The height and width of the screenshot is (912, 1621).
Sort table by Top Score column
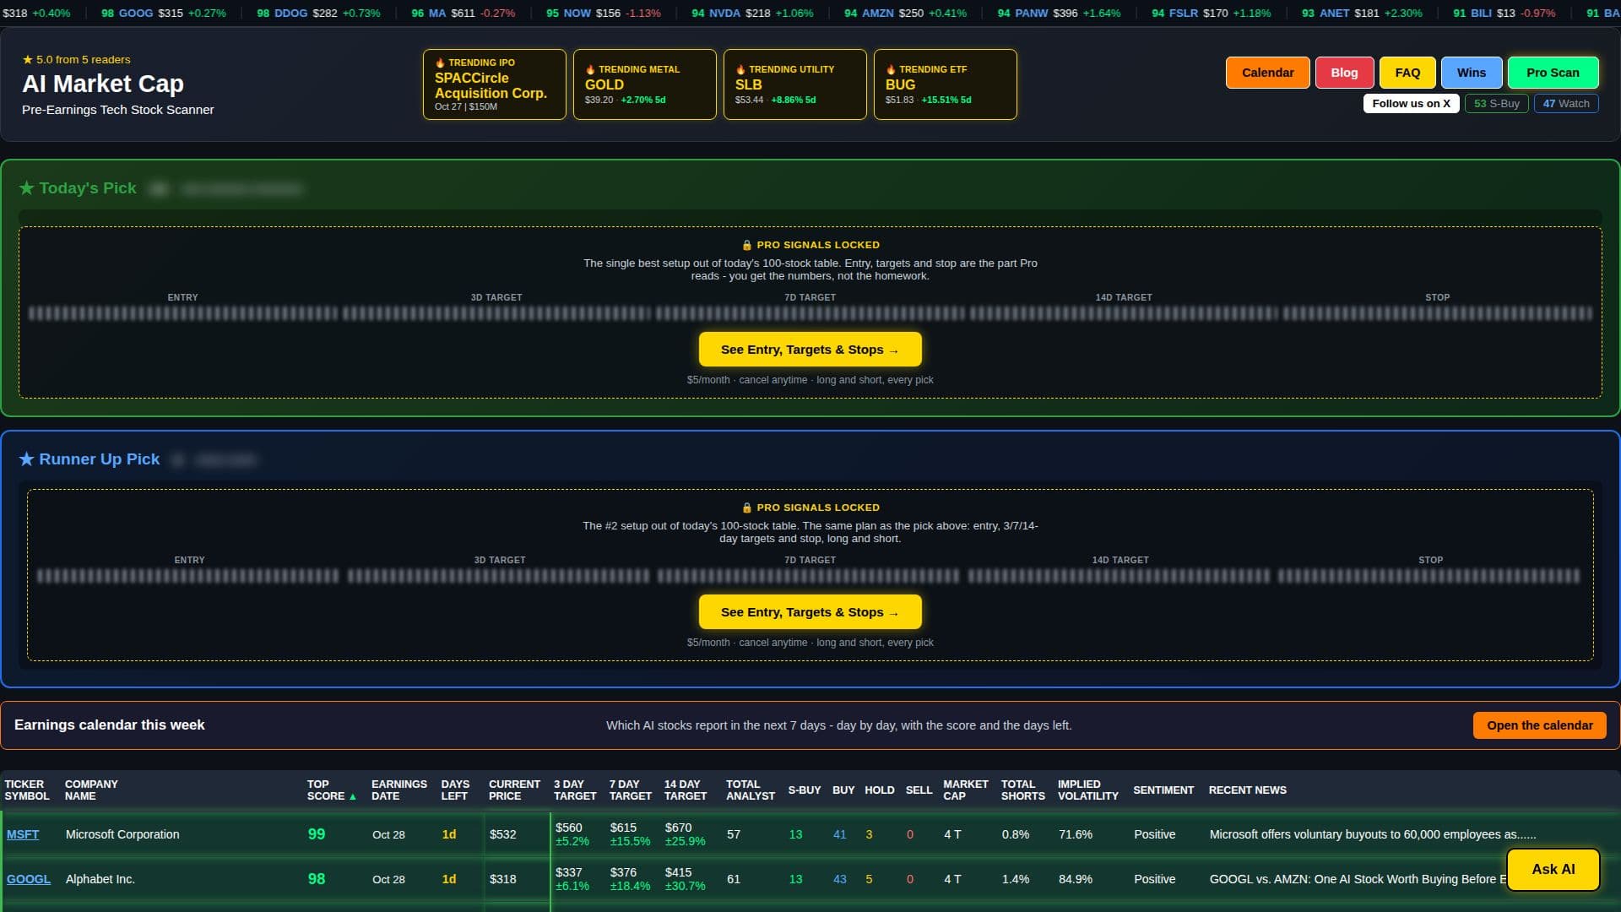coord(331,790)
